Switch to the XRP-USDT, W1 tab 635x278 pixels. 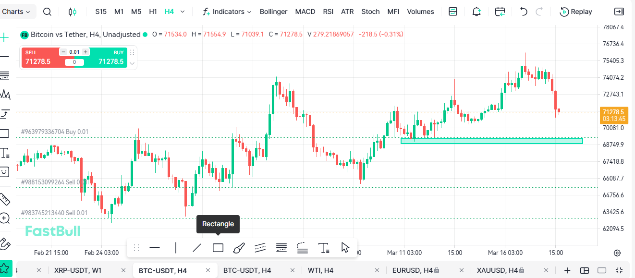click(78, 270)
